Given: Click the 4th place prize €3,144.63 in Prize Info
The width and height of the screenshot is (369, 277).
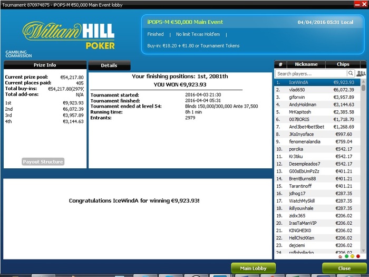Looking at the screenshot, I should pyautogui.click(x=73, y=121).
